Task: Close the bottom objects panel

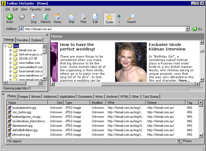Action: 3,94
